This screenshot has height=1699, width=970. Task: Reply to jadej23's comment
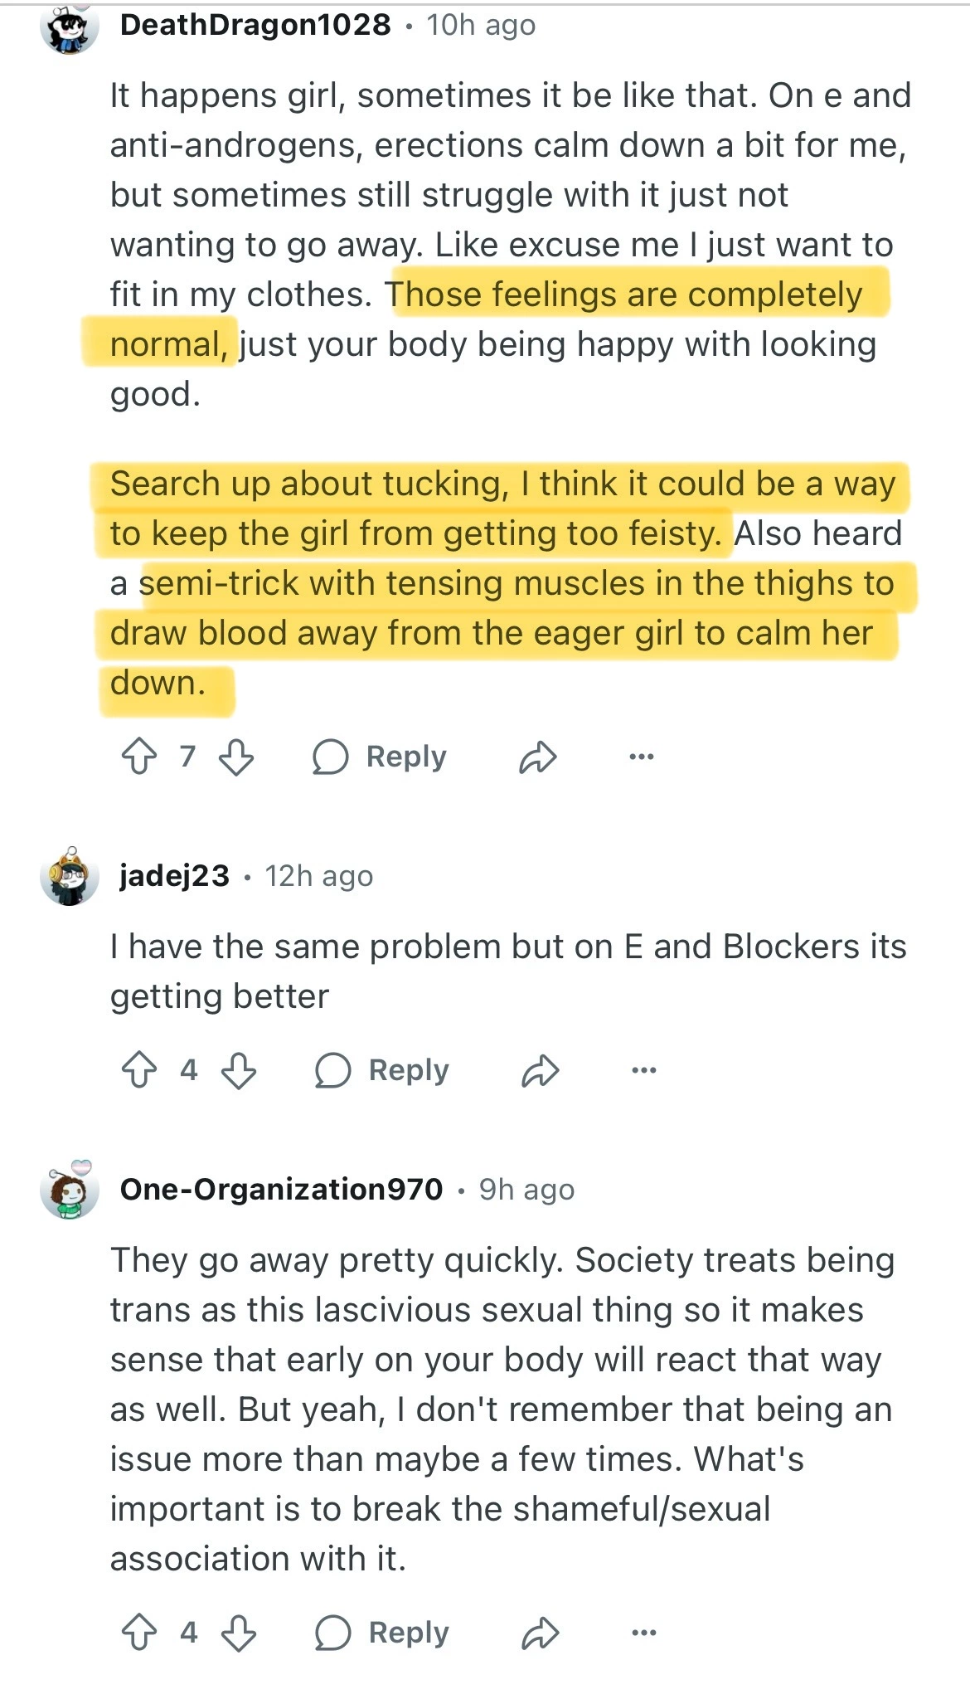[382, 1070]
